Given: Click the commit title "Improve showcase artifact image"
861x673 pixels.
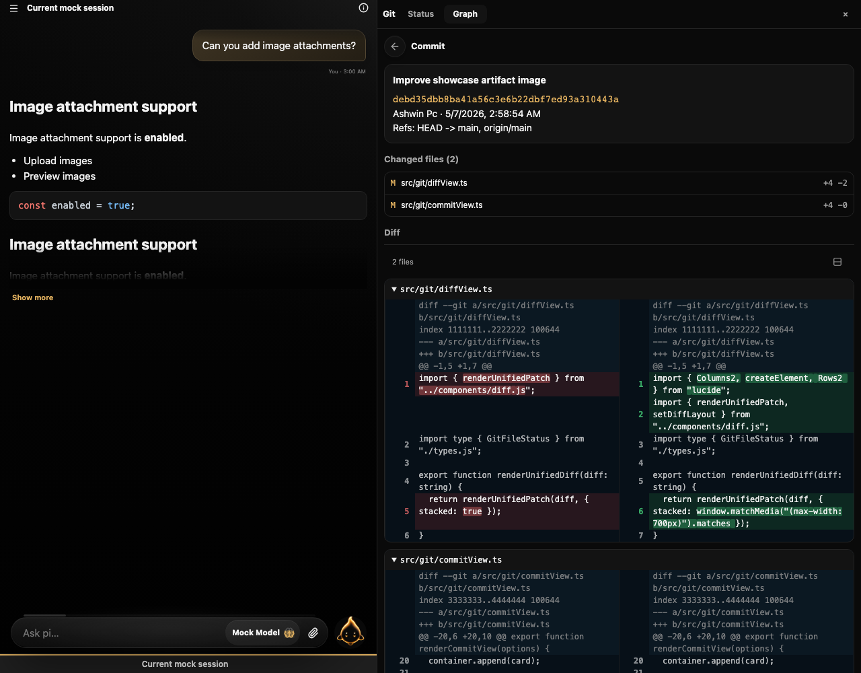Looking at the screenshot, I should tap(470, 80).
